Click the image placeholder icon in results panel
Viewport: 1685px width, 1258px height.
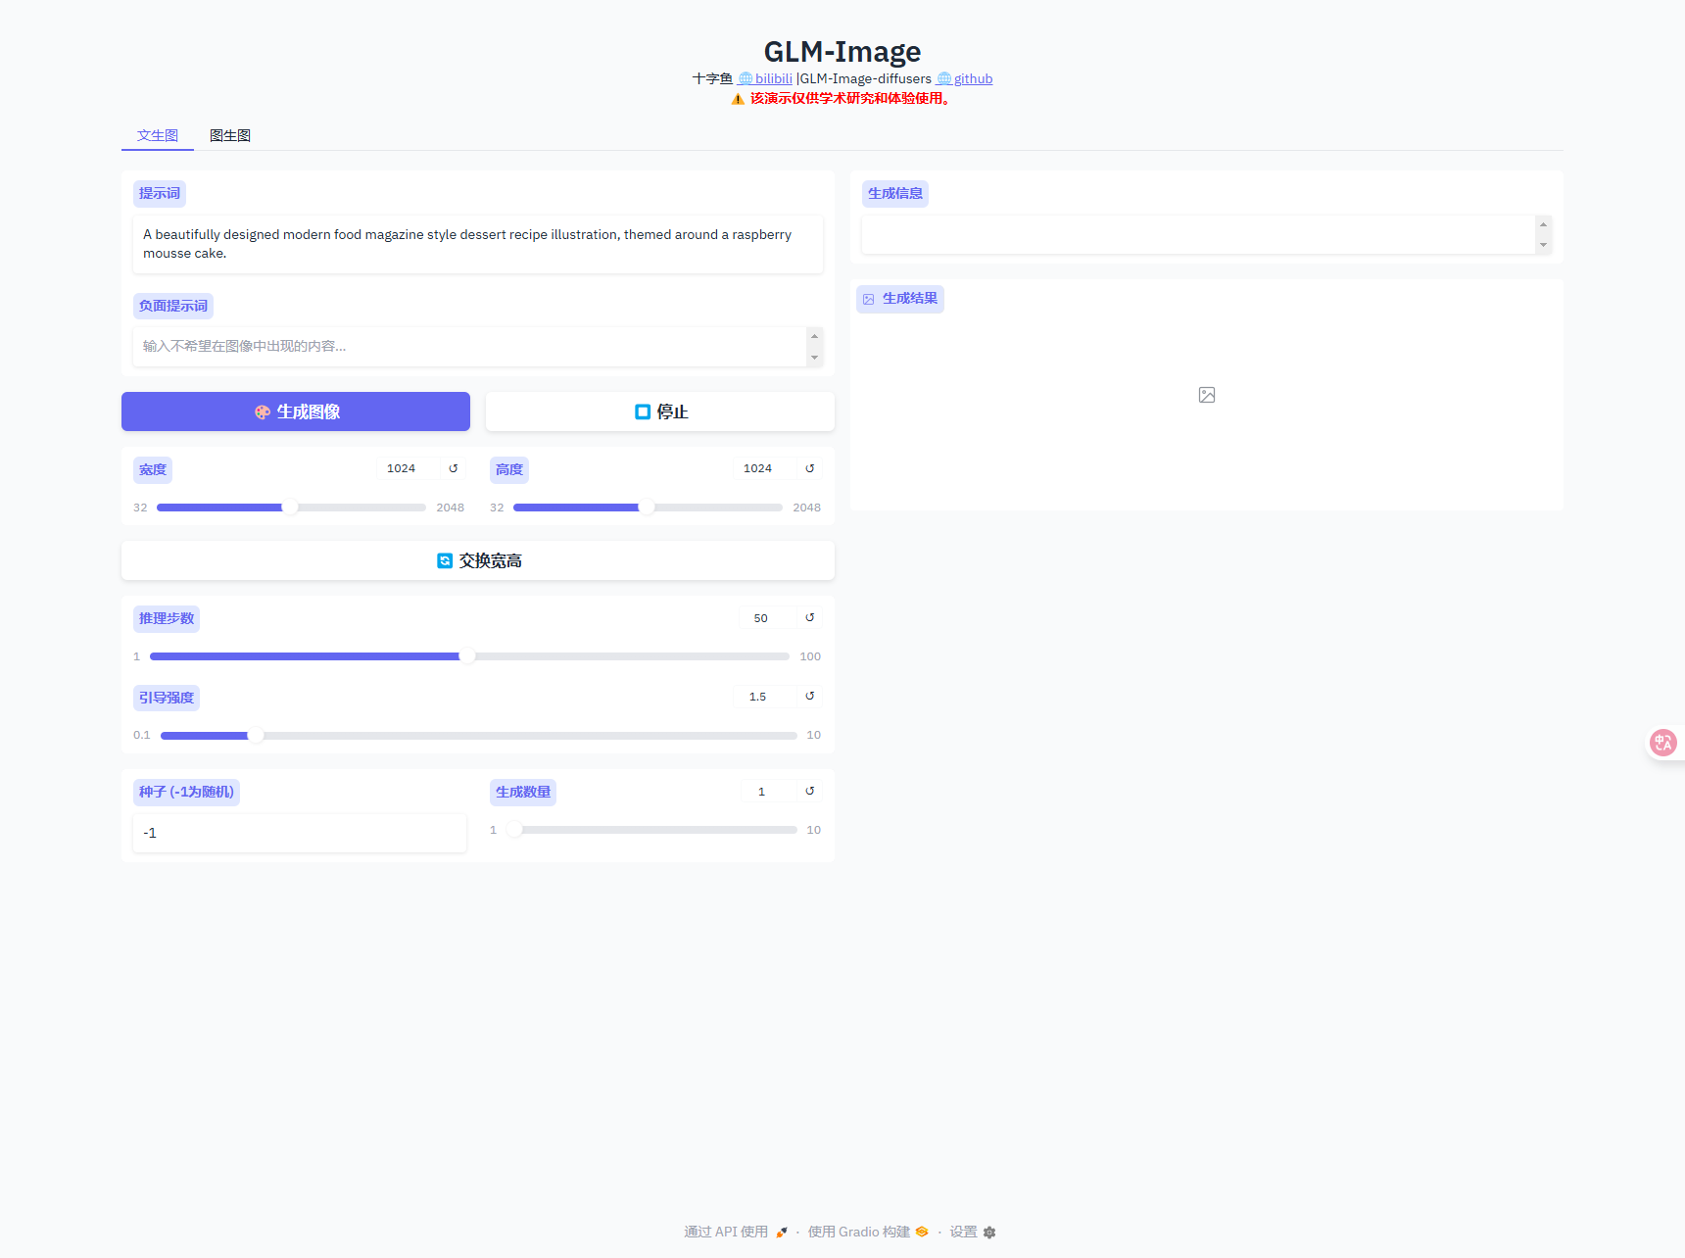point(1207,395)
